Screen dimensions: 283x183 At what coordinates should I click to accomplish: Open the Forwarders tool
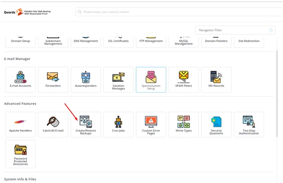click(x=53, y=80)
